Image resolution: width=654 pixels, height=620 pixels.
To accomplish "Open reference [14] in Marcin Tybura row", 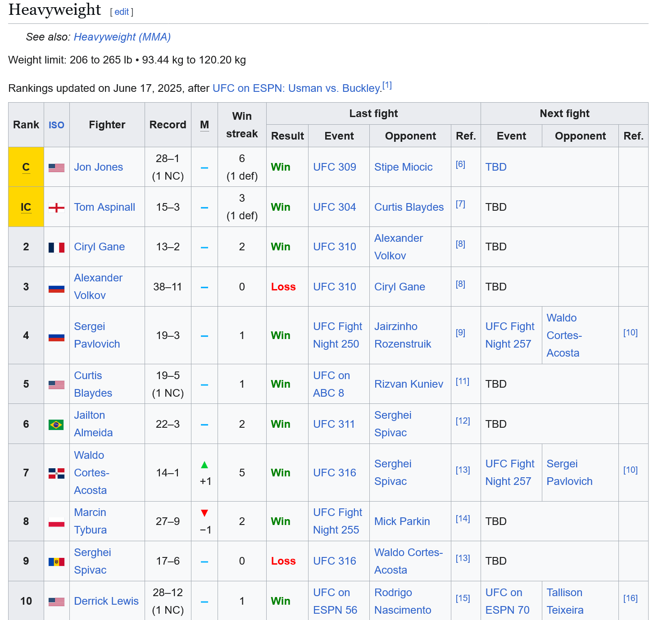I will 463,519.
